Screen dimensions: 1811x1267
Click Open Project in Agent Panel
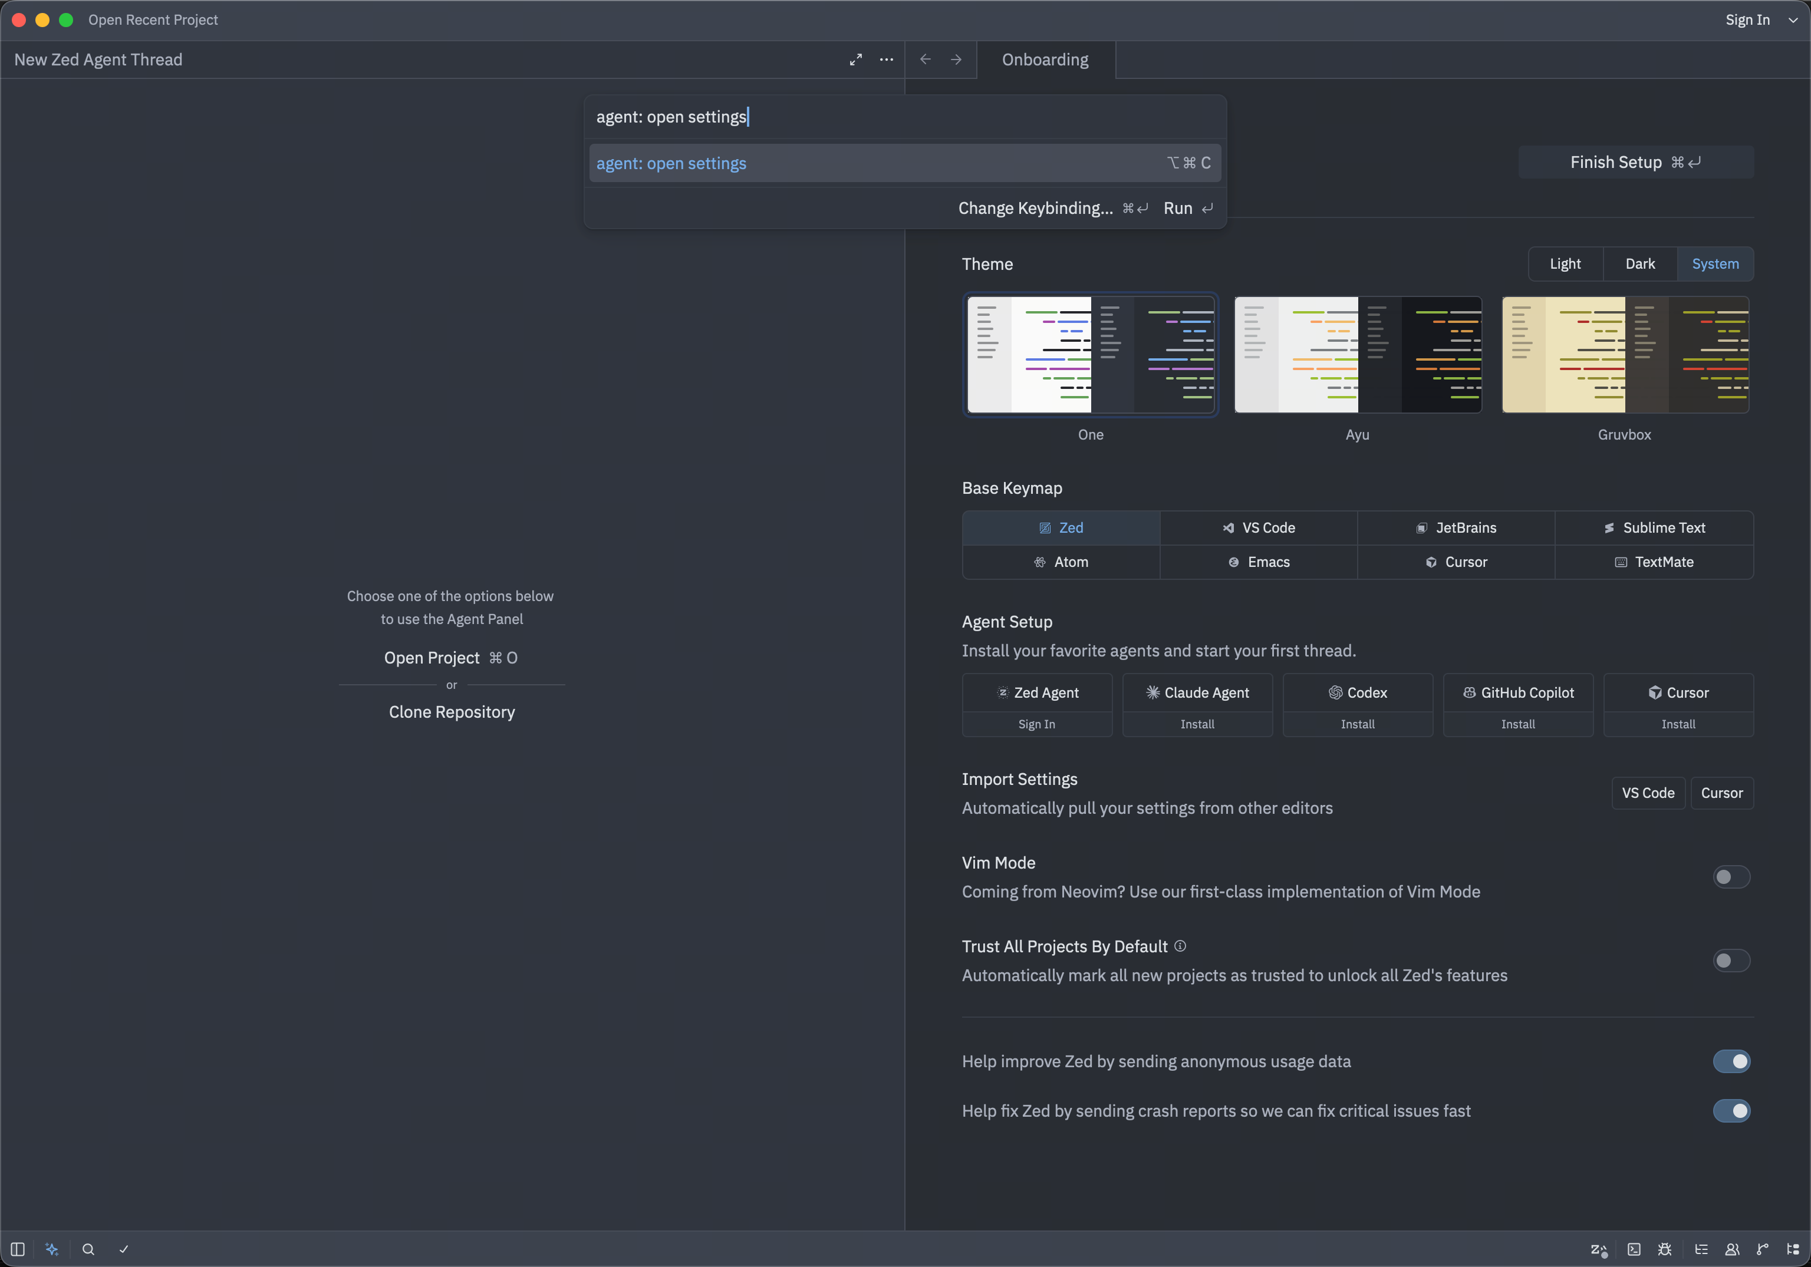point(451,658)
